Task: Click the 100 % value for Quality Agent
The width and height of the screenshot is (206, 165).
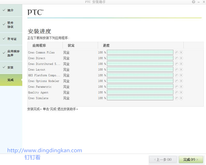Action: pos(102,92)
